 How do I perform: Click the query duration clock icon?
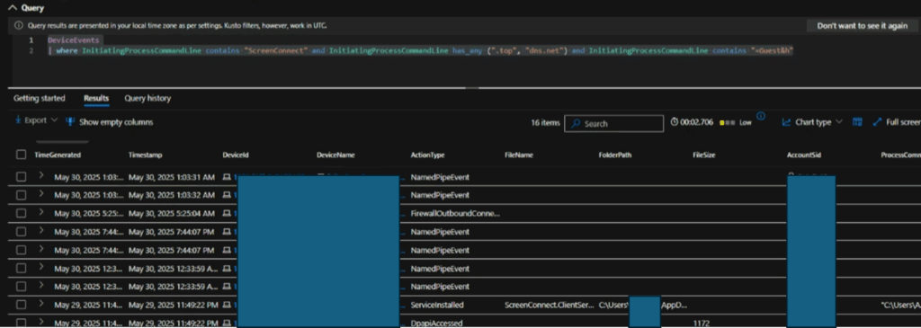[675, 122]
